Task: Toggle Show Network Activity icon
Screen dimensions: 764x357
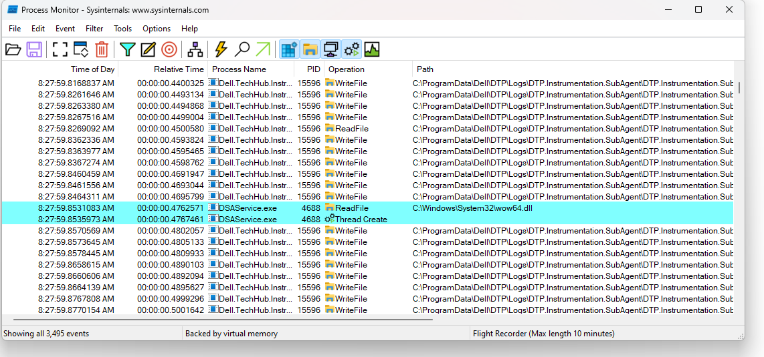Action: 331,49
